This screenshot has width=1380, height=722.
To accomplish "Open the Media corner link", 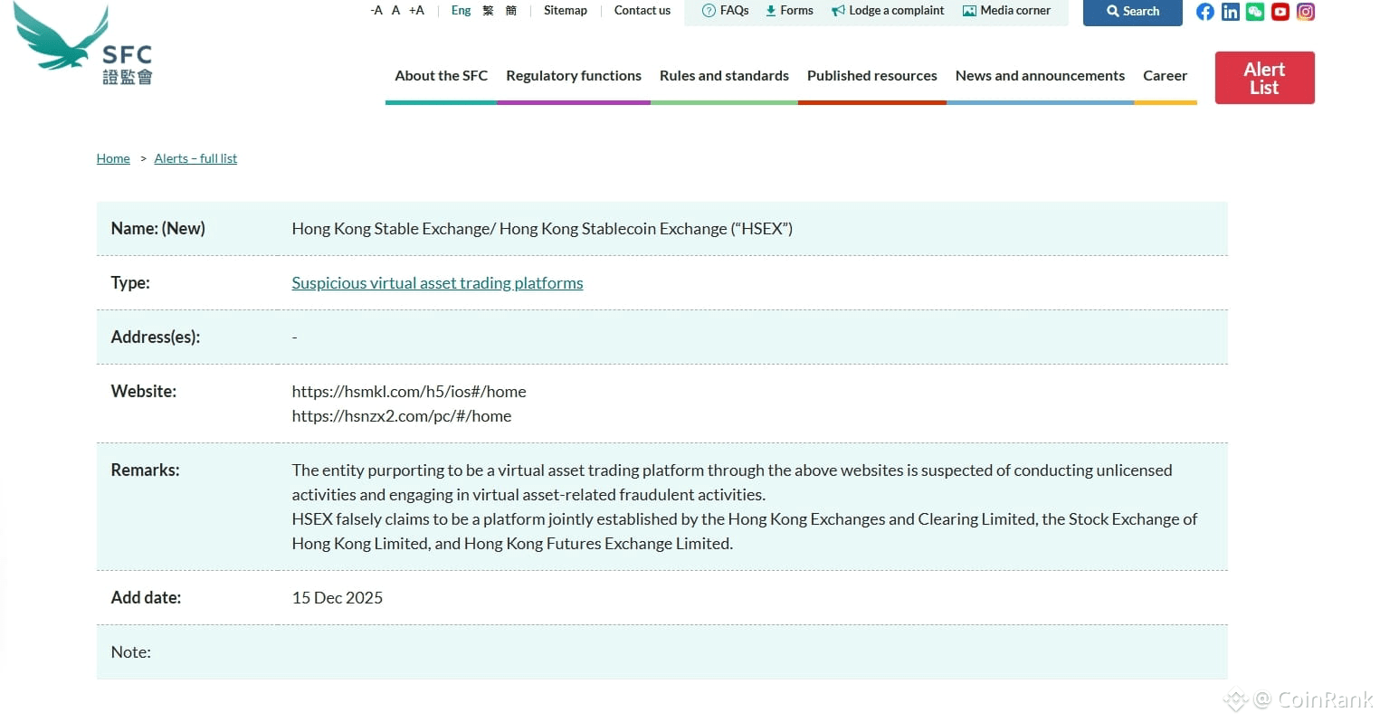I will [x=1006, y=11].
